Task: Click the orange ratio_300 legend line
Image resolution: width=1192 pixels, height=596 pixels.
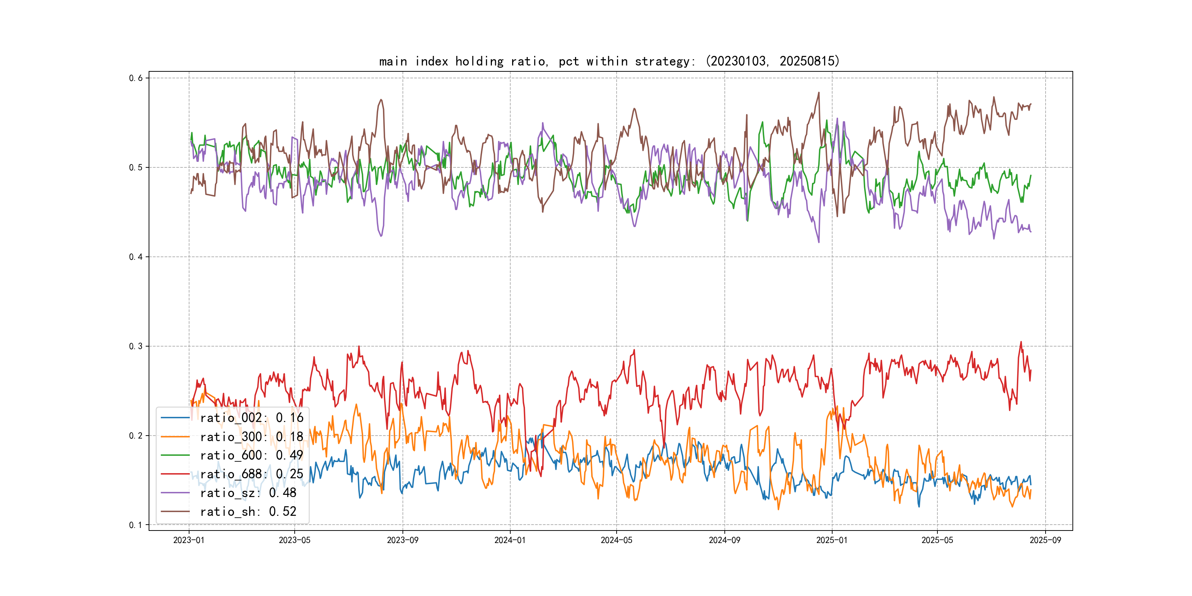Action: tap(175, 437)
